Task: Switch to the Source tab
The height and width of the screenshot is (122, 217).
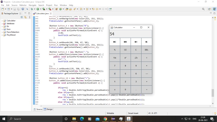Action: [x=38, y=109]
